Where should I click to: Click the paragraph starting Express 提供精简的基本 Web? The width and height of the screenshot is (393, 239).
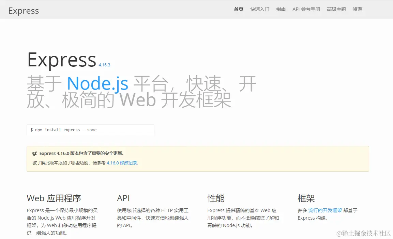pos(243,218)
